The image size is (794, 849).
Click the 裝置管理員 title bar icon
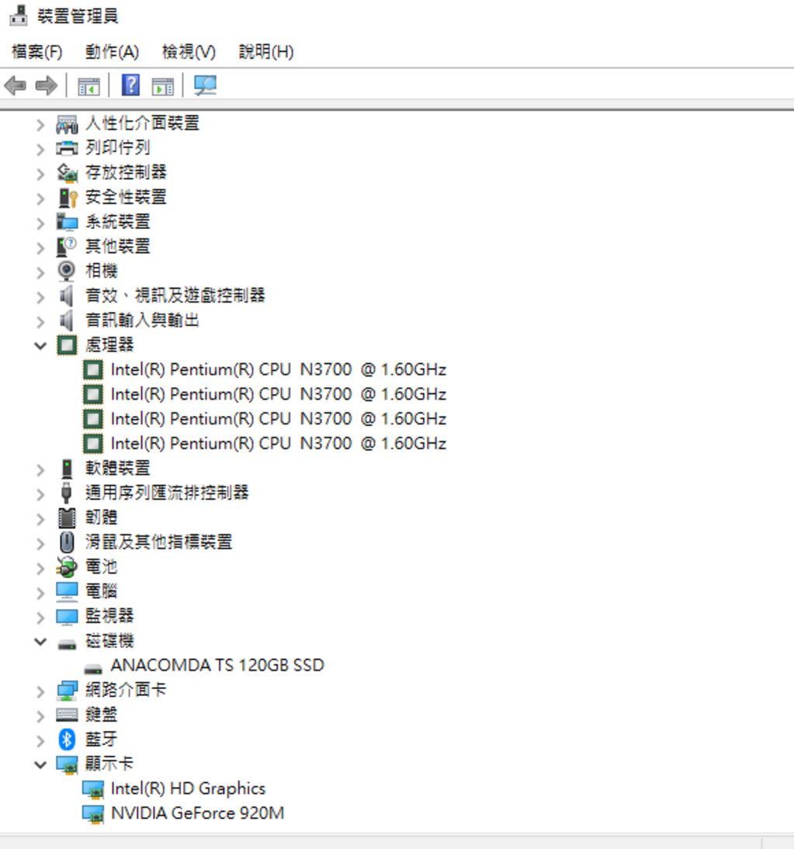point(19,16)
